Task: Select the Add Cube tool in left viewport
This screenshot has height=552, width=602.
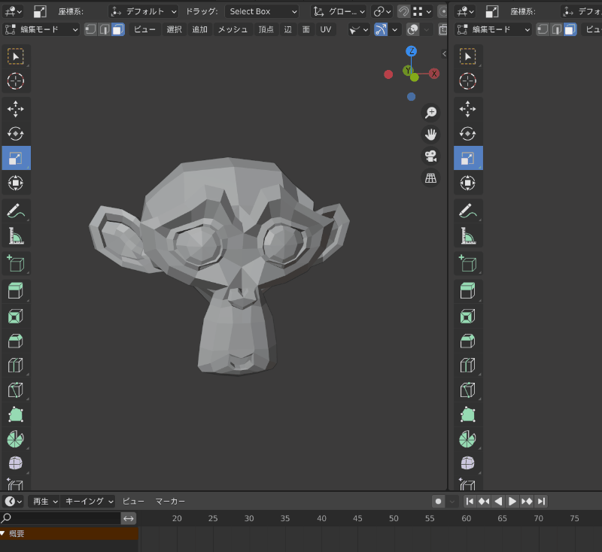Action: pyautogui.click(x=16, y=263)
